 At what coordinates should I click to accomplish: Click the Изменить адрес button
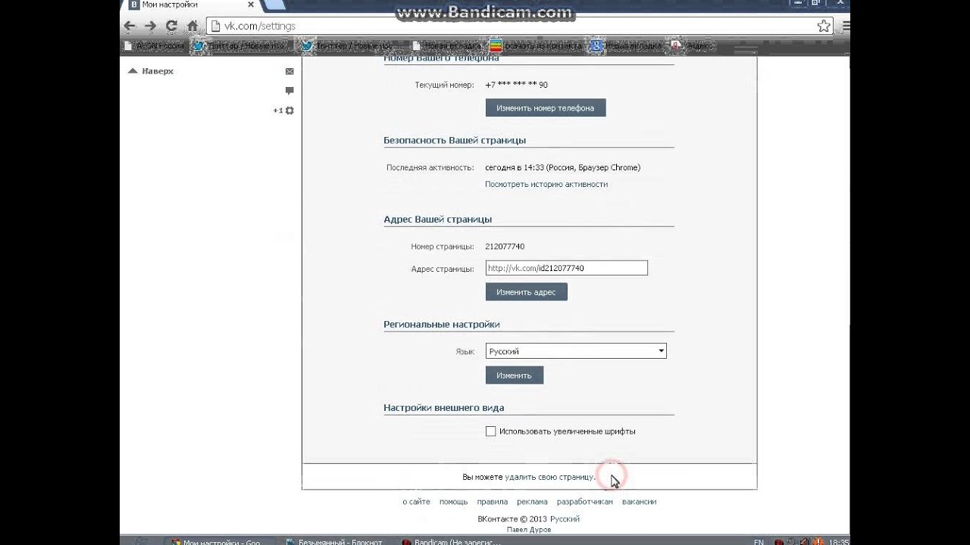526,292
